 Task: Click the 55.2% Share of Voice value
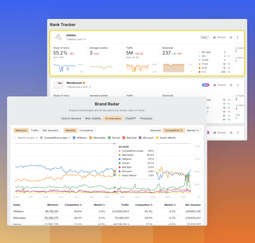tap(60, 53)
